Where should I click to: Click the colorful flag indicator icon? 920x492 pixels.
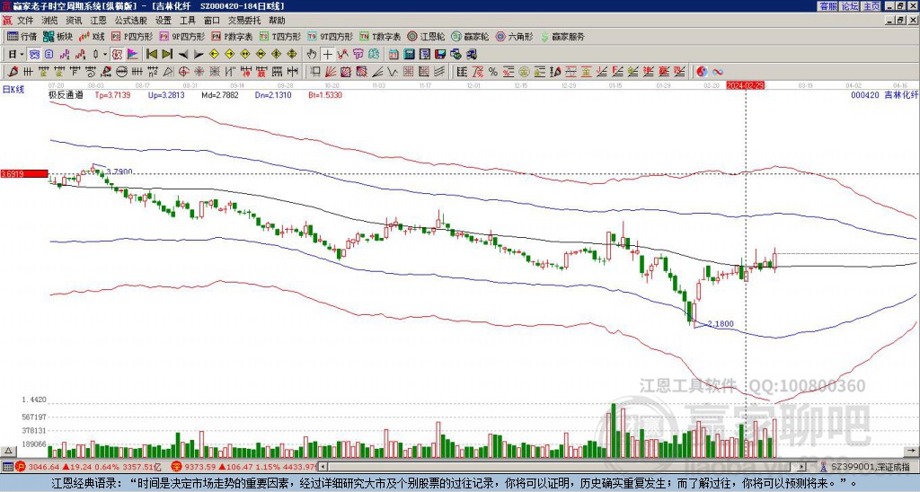coord(133,55)
